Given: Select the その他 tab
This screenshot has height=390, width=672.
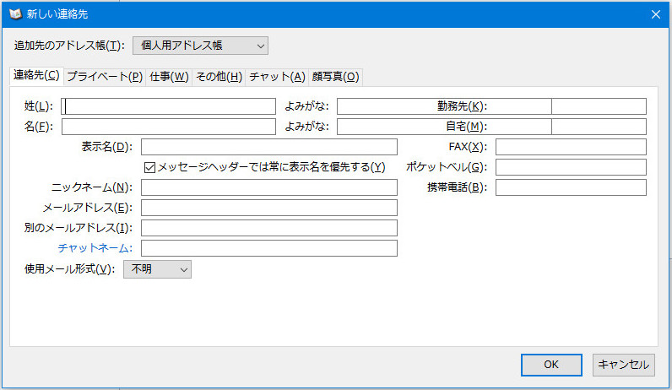Looking at the screenshot, I should 219,77.
